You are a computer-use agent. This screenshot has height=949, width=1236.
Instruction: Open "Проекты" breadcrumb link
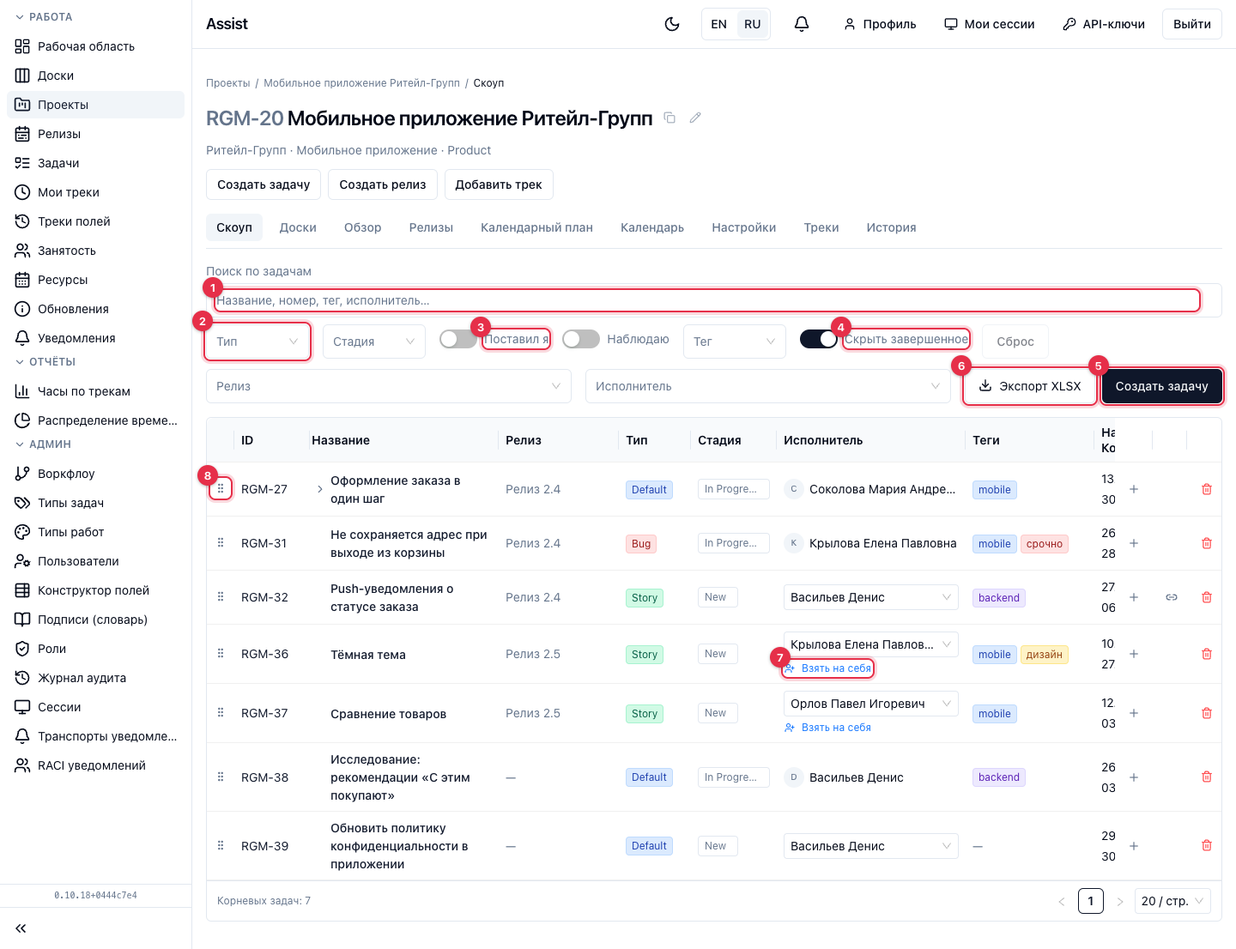(x=228, y=83)
